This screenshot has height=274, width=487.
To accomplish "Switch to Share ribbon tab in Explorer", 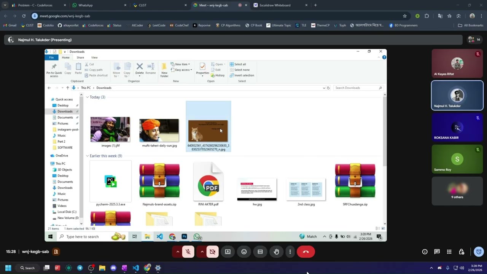I will (x=80, y=57).
